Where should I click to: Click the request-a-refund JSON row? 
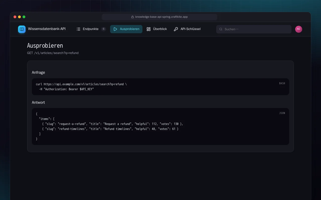click(x=113, y=124)
